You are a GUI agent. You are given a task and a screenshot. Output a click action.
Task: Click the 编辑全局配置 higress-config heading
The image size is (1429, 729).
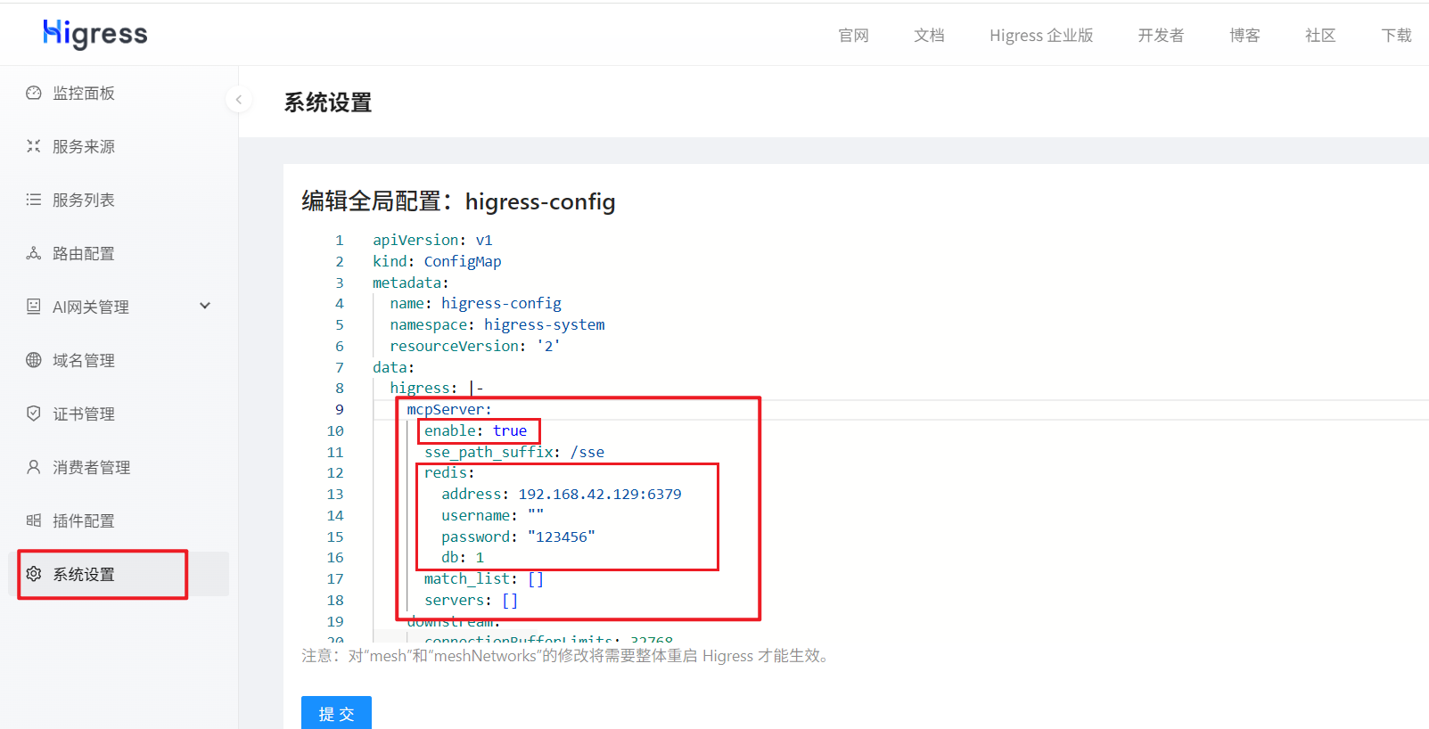pos(458,201)
